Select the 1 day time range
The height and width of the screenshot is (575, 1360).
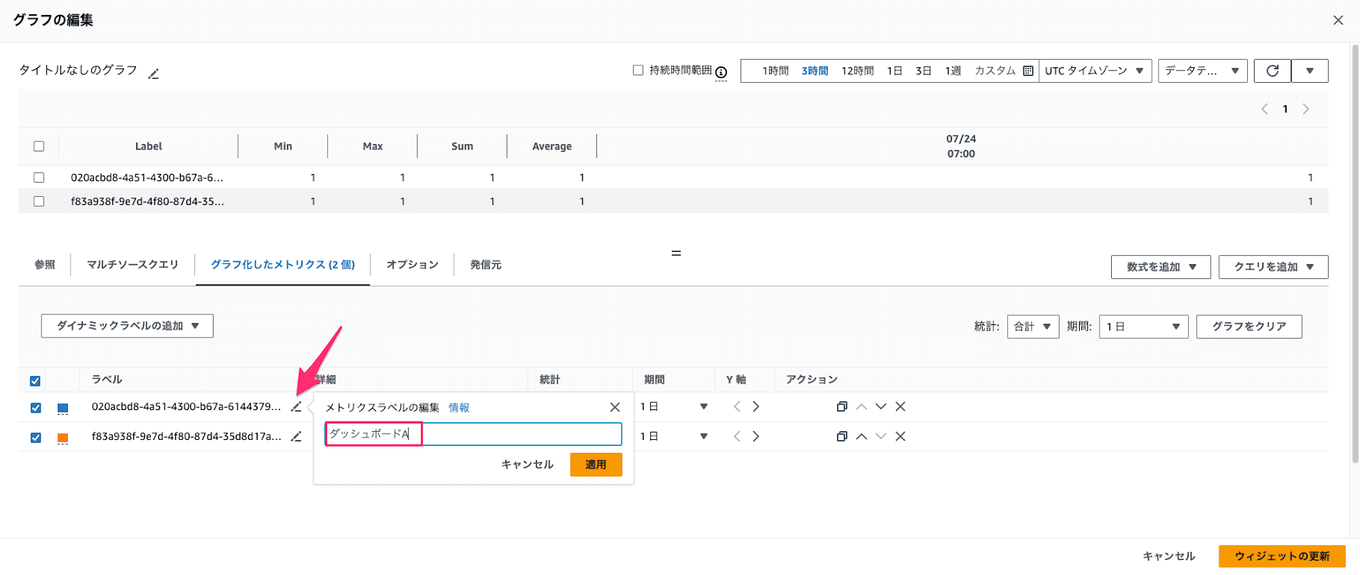894,71
